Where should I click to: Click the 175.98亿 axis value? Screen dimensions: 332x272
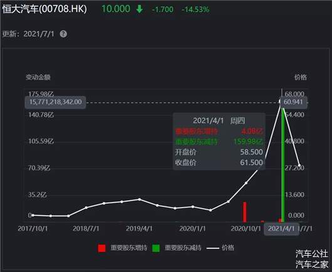click(x=41, y=94)
